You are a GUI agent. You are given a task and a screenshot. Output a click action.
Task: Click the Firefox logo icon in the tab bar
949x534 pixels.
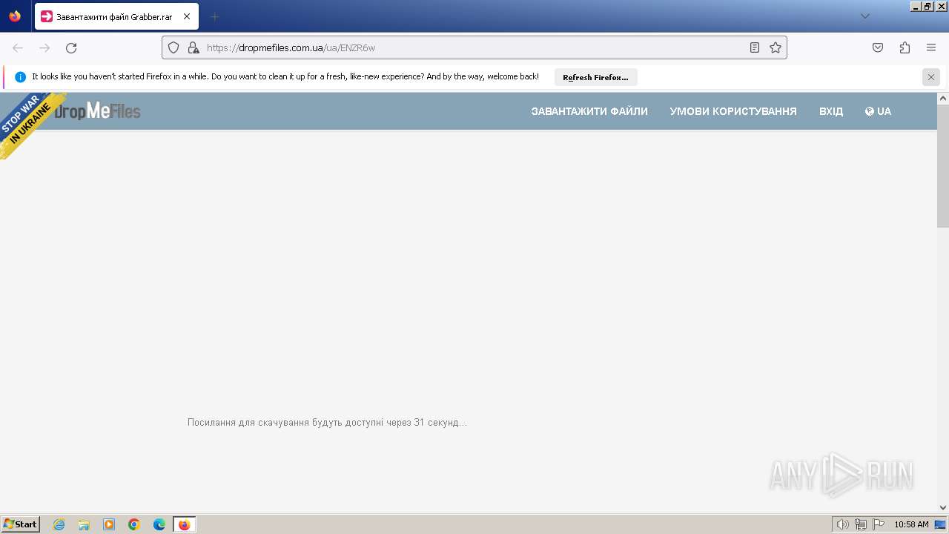tap(15, 16)
